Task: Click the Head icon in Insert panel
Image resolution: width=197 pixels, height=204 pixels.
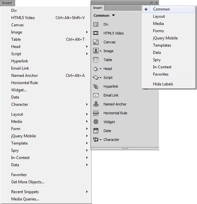Action: (x=96, y=69)
